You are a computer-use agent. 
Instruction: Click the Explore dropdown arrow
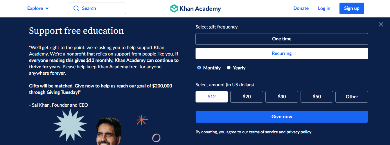click(47, 9)
